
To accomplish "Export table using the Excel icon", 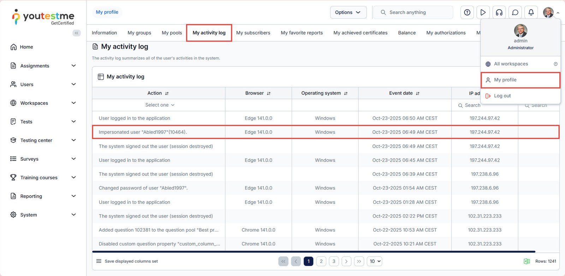I will (x=527, y=261).
